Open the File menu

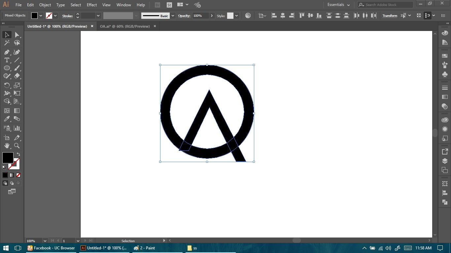18,5
